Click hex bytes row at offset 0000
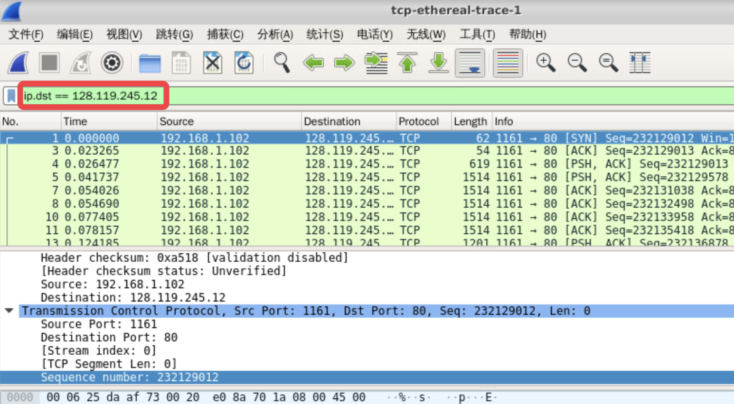 click(x=367, y=397)
